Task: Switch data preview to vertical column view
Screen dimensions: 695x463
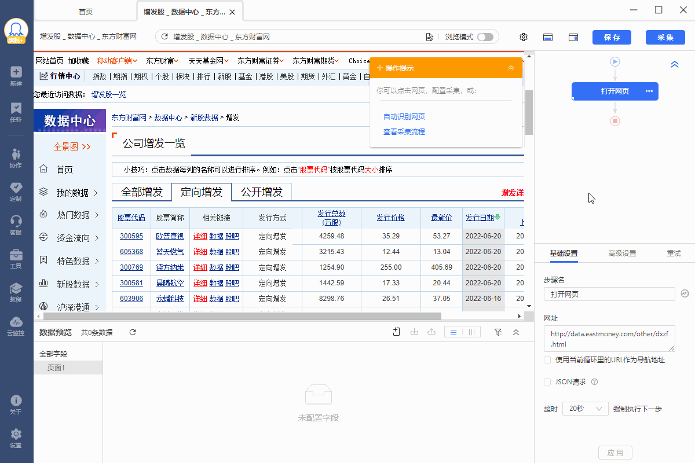Action: pos(471,332)
